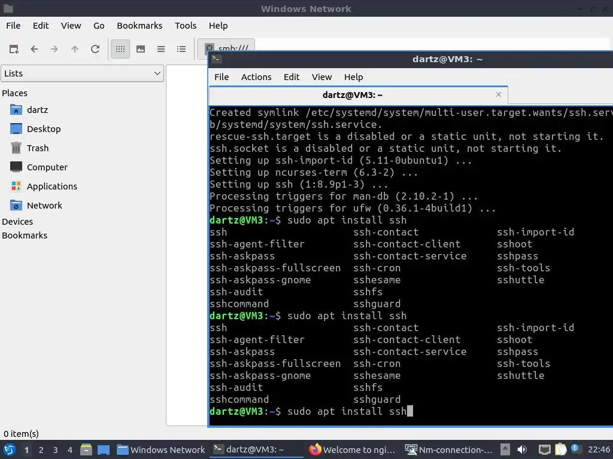The width and height of the screenshot is (613, 459).
Task: Switch to icon view mode
Action: 120,49
